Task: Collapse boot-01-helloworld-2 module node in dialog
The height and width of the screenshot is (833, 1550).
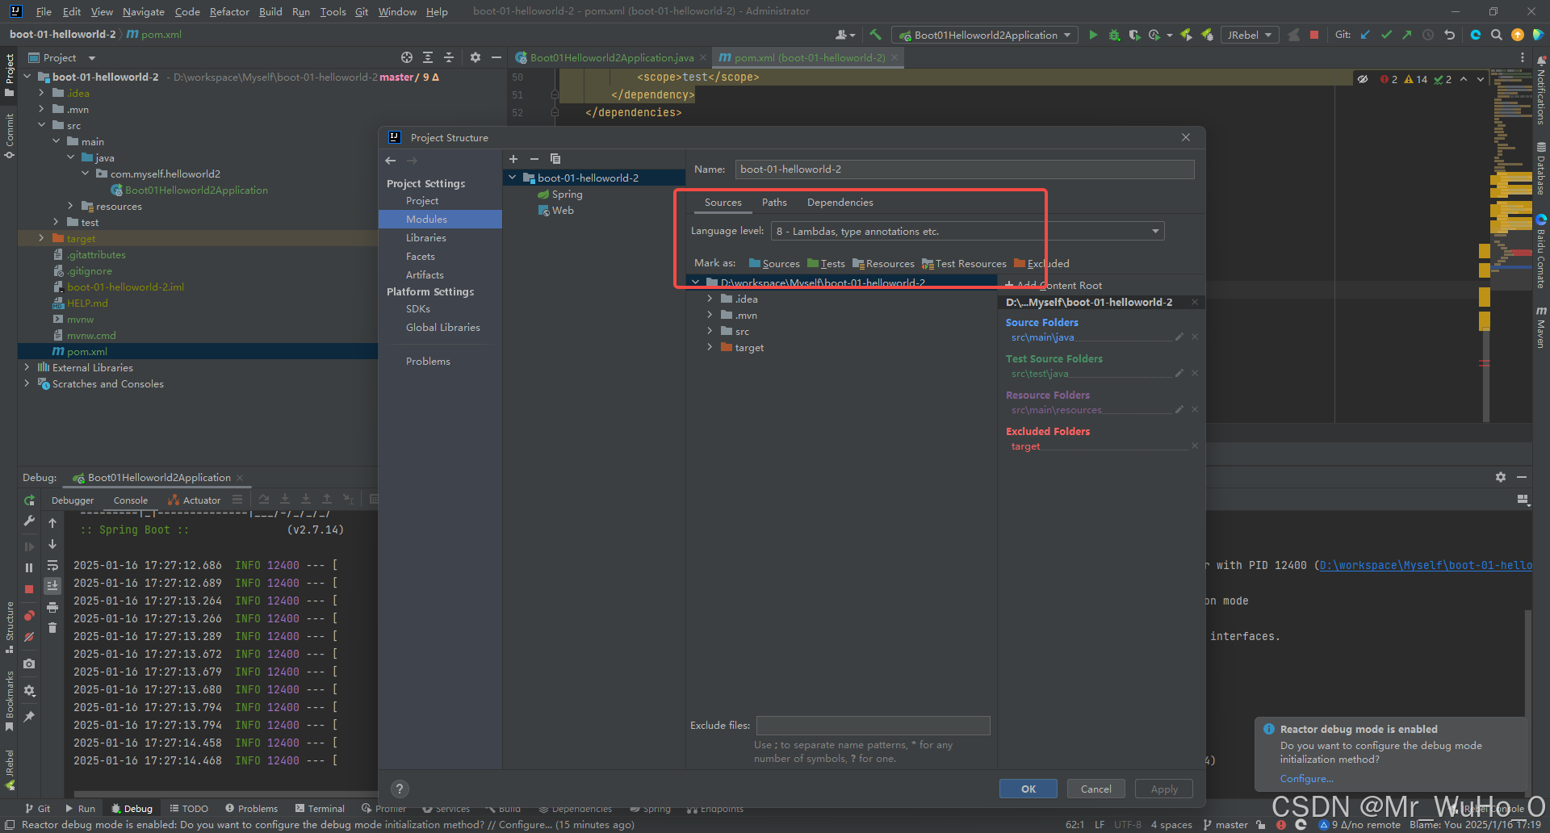Action: click(x=512, y=178)
